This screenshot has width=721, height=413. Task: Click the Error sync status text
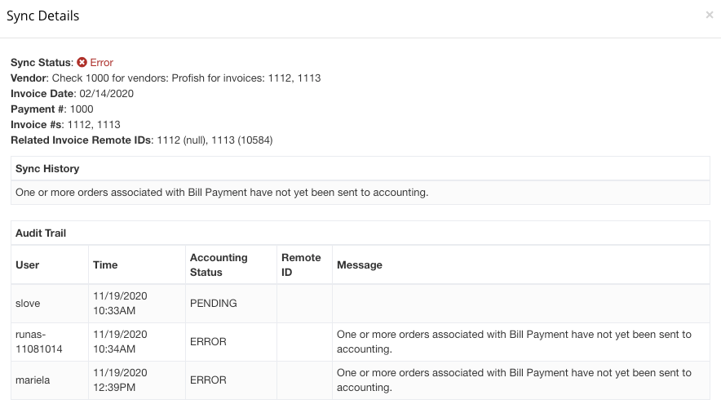101,63
